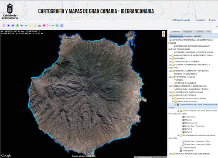Expand the MEDIO AMBIENTE Y EMERGENCIAS folder
The width and height of the screenshot is (218, 158).
click(x=170, y=86)
